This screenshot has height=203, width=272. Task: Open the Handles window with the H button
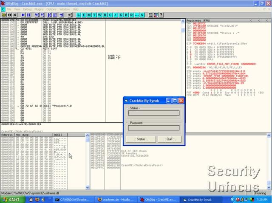pos(105,15)
